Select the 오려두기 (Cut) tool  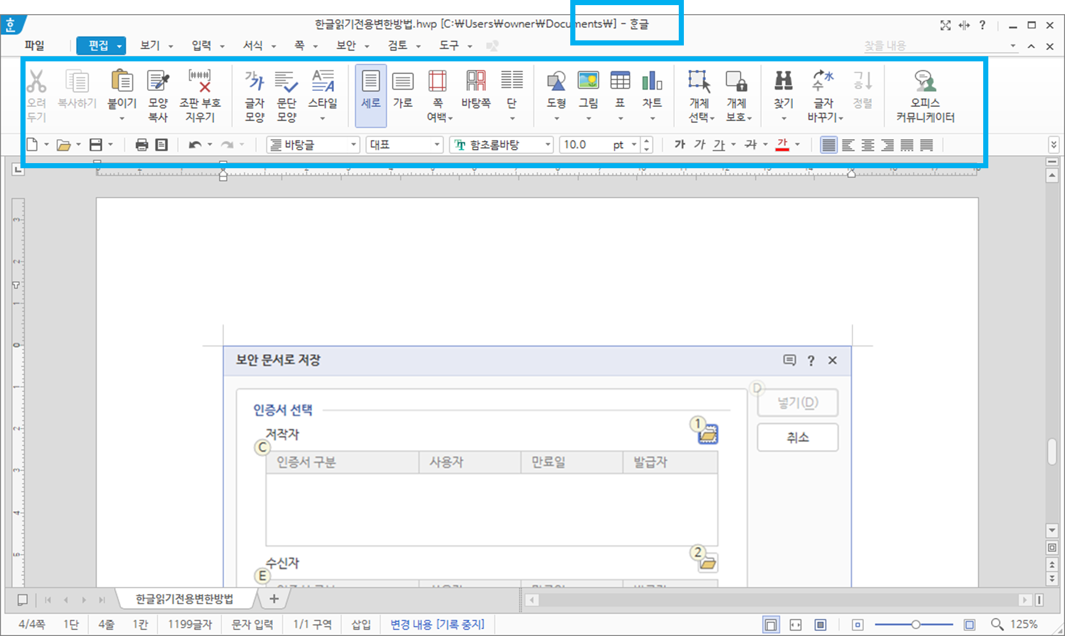(x=36, y=94)
